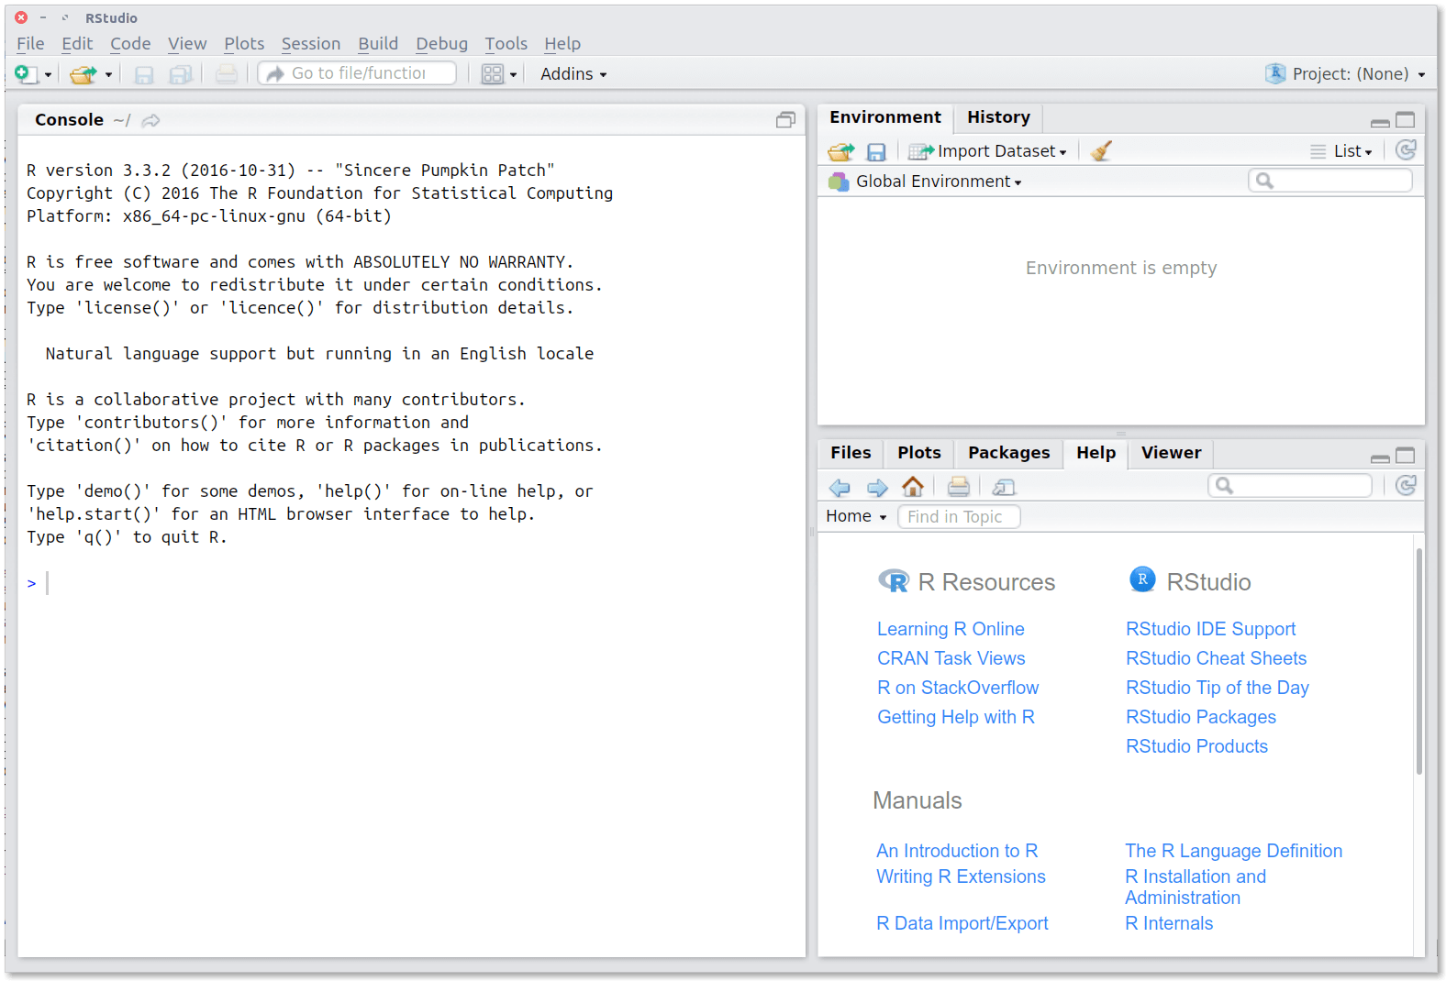This screenshot has width=1446, height=981.
Task: Expand the panes layout dropdown arrow
Action: click(513, 75)
